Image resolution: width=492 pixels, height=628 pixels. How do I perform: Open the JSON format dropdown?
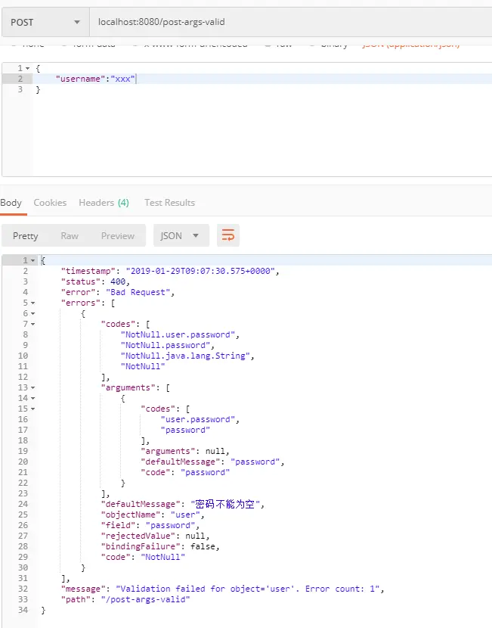coord(181,235)
